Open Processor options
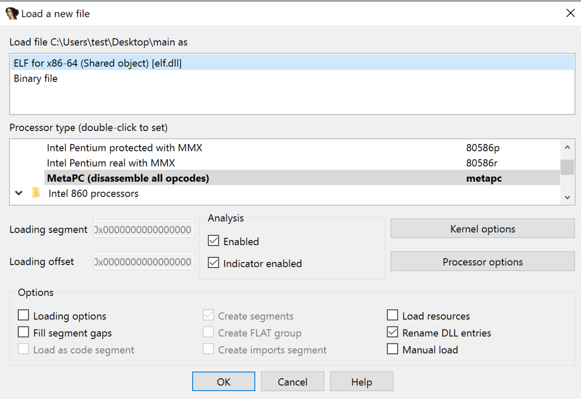Image resolution: width=581 pixels, height=399 pixels. (x=483, y=262)
